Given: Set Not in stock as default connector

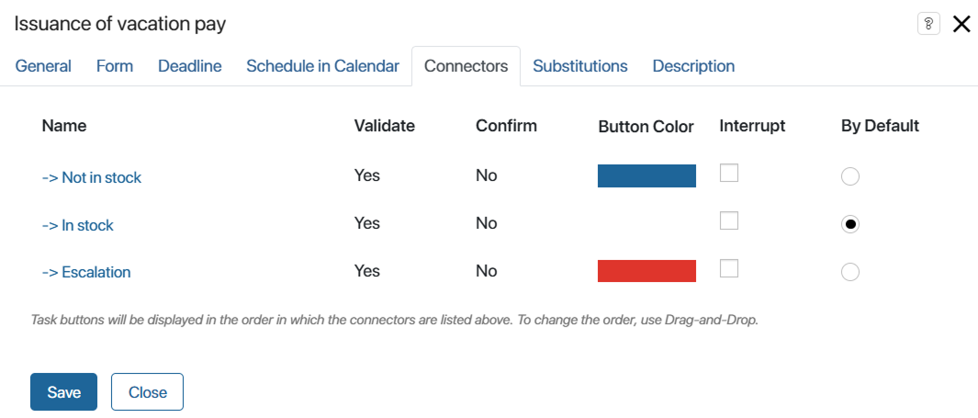Looking at the screenshot, I should coord(850,177).
